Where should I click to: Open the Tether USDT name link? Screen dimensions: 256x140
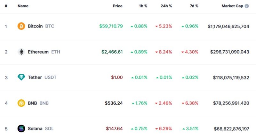tap(42, 77)
